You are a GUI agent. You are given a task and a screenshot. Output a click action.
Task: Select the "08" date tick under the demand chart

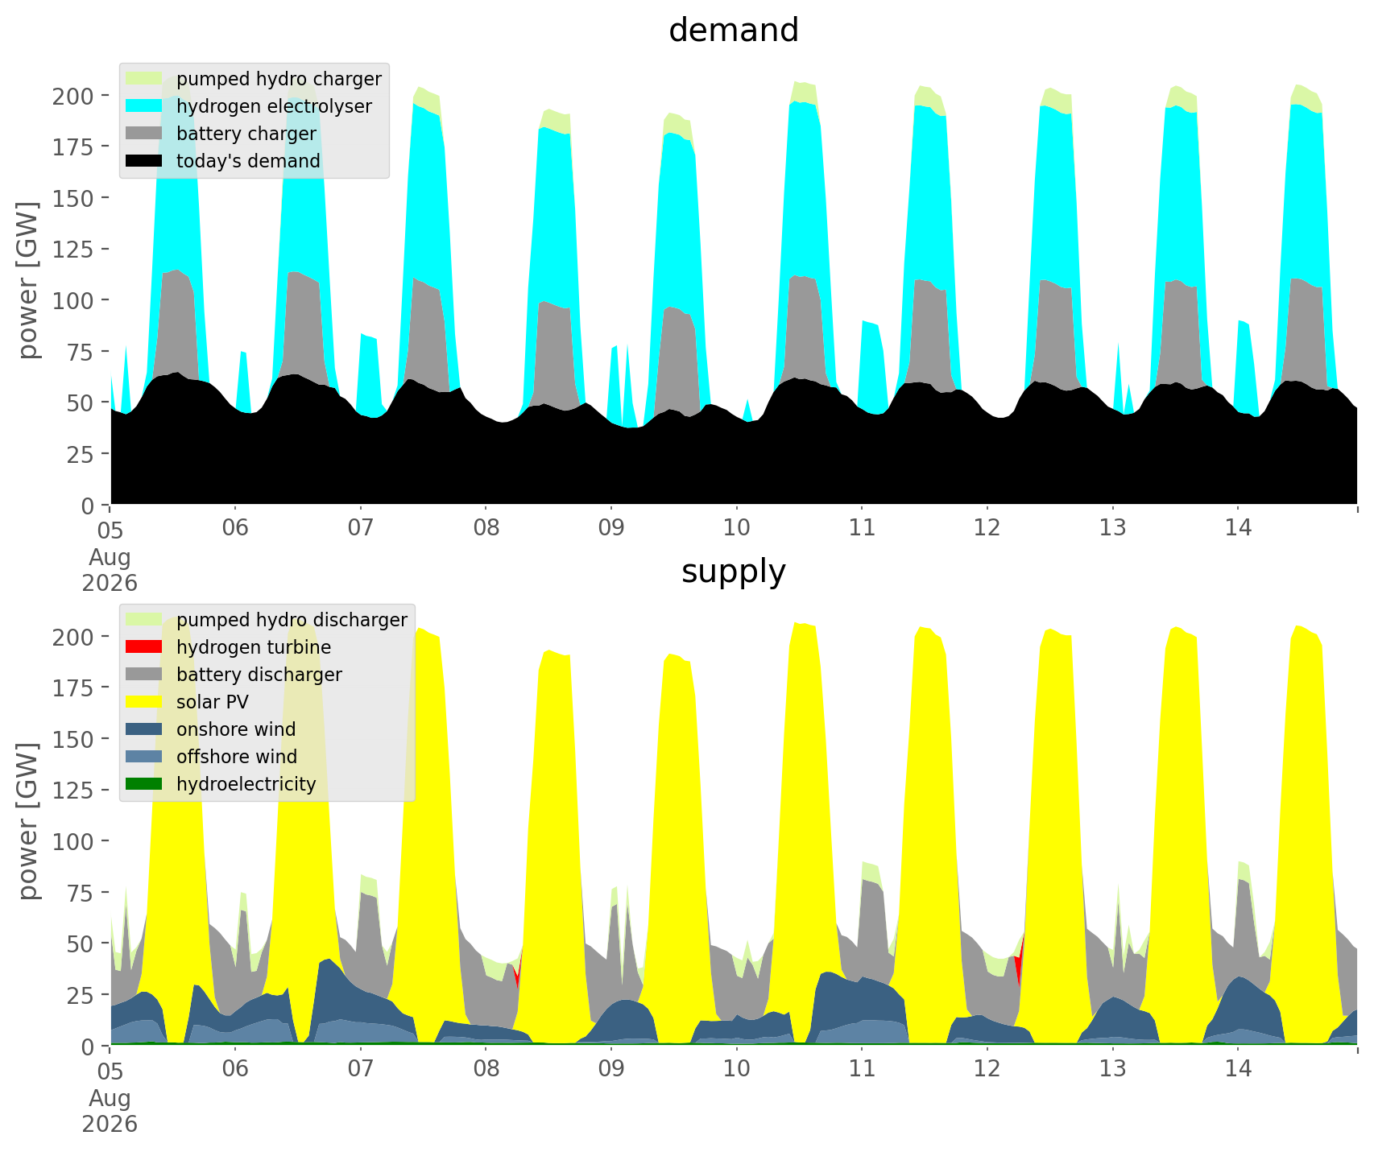tap(486, 529)
